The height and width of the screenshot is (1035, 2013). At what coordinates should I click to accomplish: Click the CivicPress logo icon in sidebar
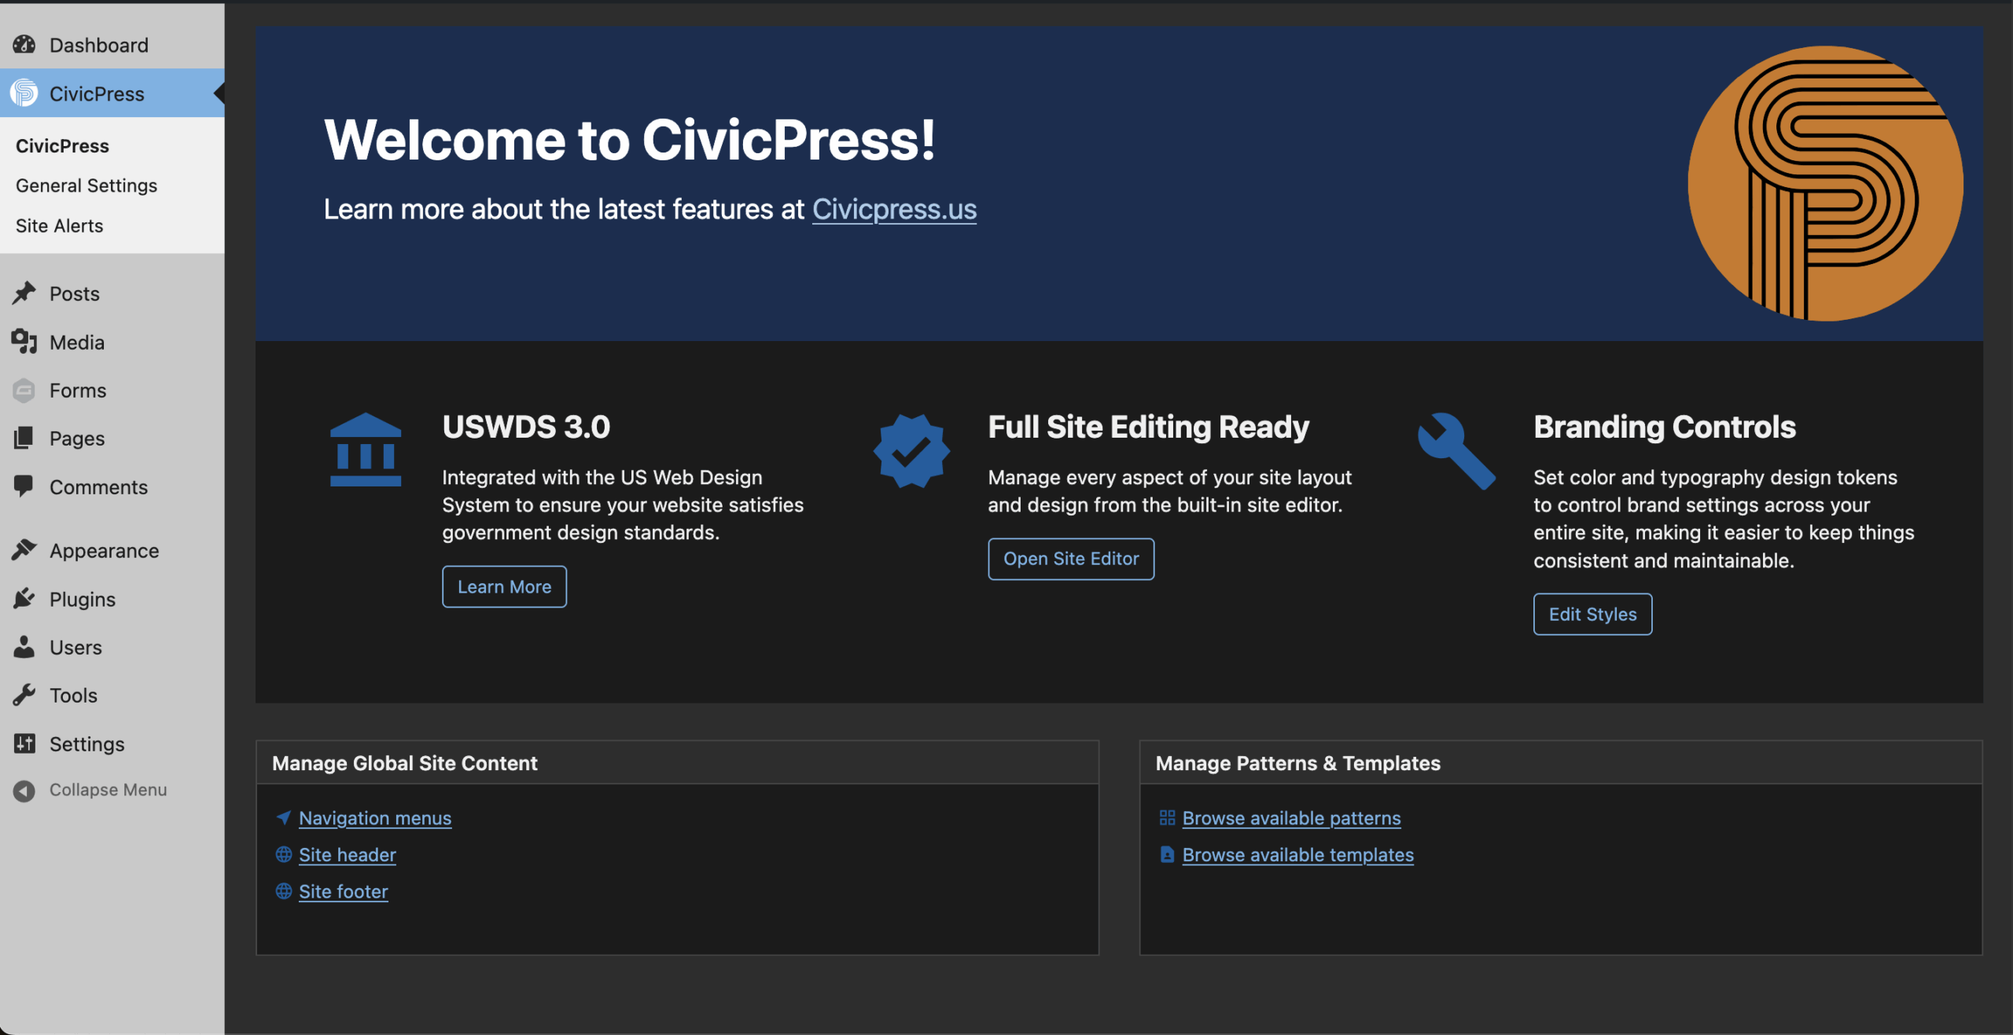(24, 93)
